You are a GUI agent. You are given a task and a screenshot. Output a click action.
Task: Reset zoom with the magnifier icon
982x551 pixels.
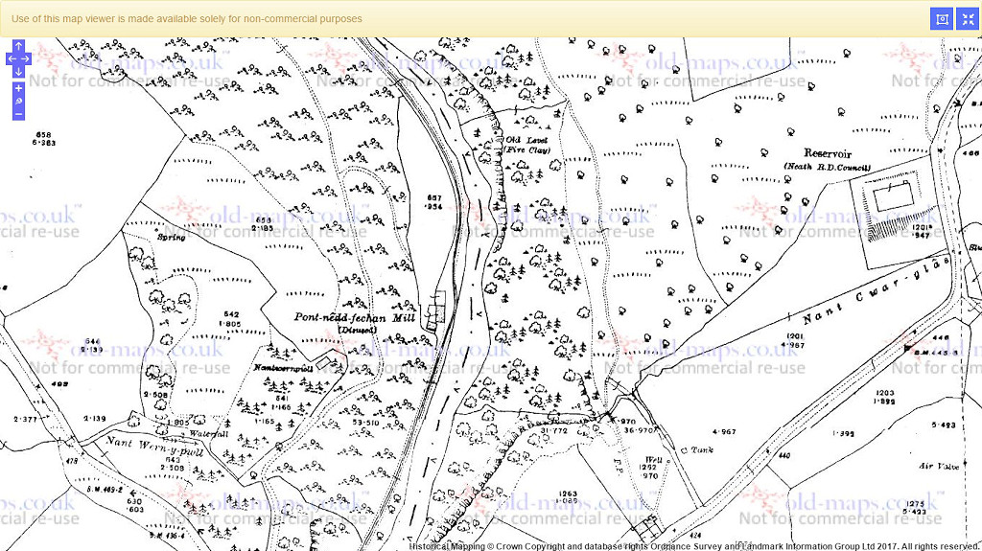19,101
